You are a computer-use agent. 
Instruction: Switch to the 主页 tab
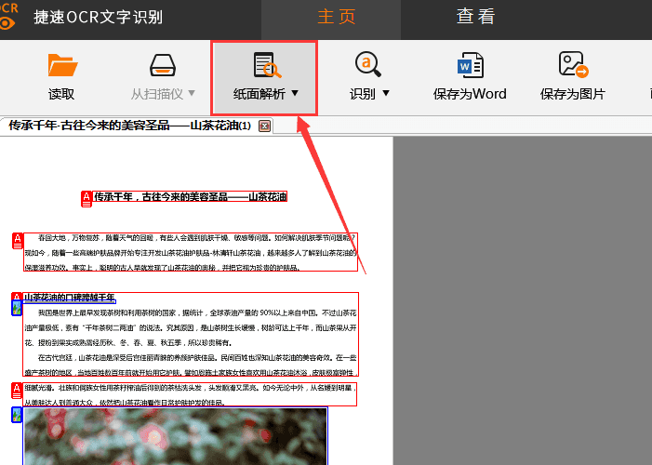(x=336, y=17)
